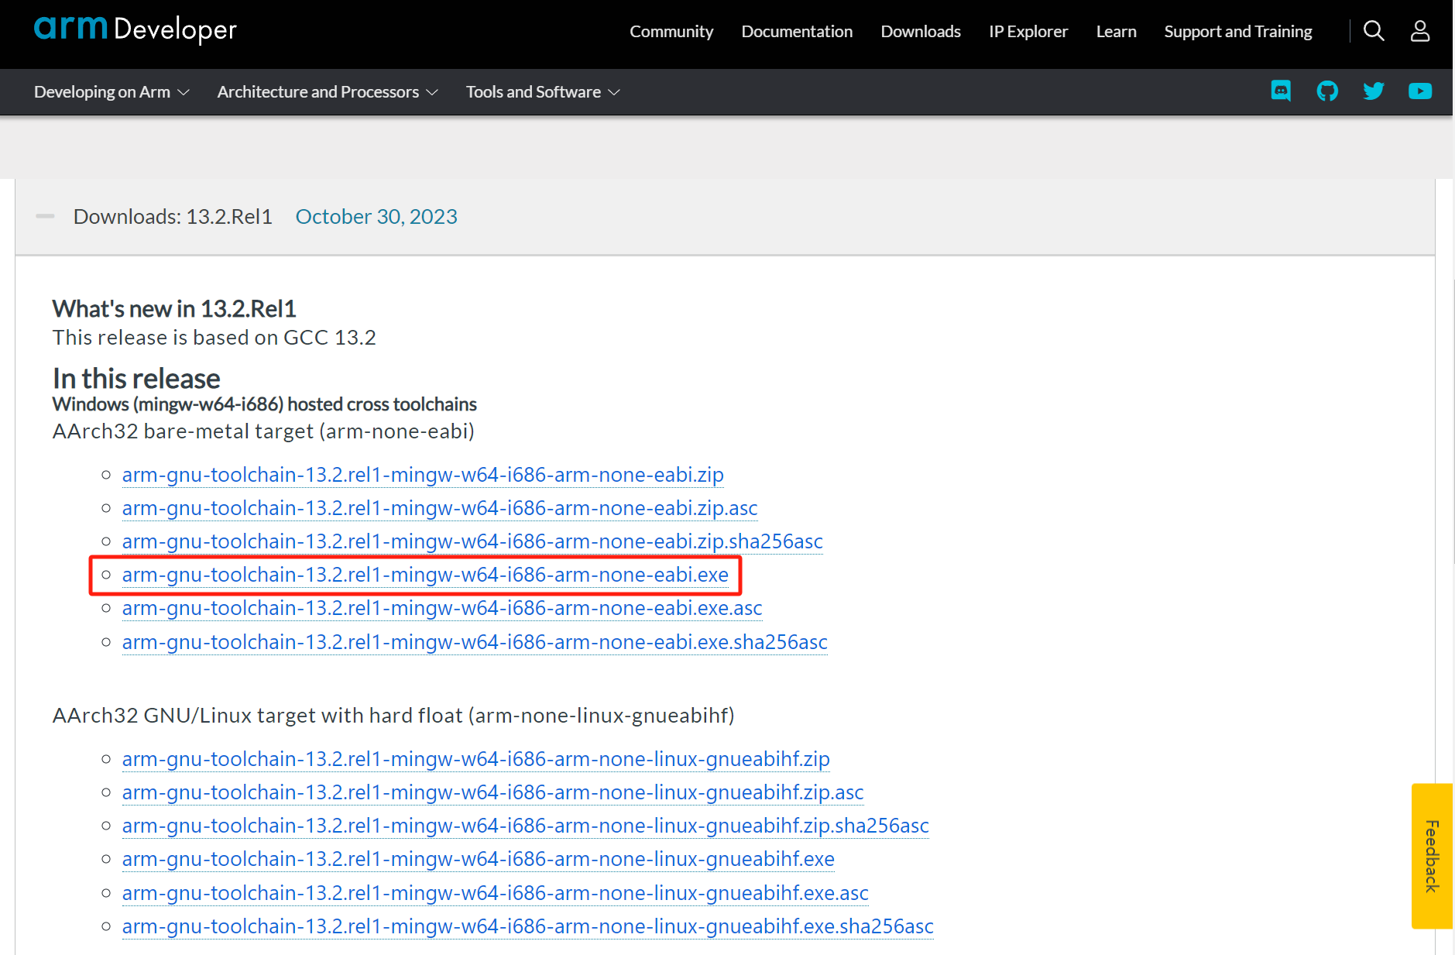Open the Support and Training nav item
Viewport: 1455px width, 955px height.
pos(1238,31)
